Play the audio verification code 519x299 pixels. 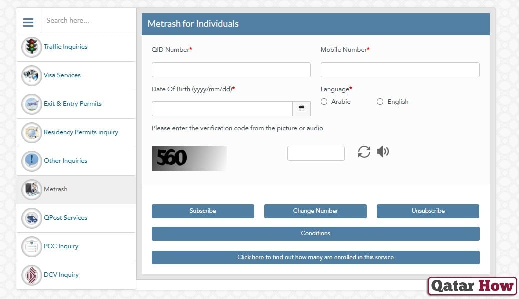(x=383, y=151)
